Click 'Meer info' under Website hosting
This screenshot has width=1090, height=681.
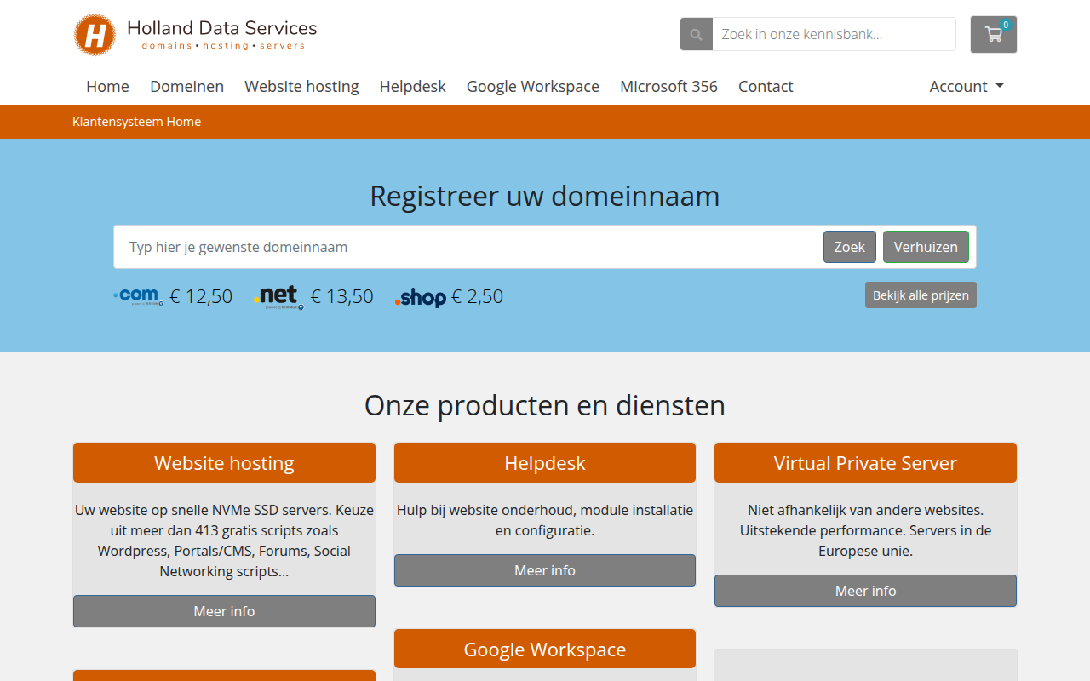click(x=224, y=611)
